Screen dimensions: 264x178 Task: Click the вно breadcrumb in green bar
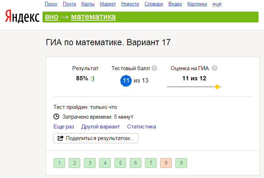(52, 17)
